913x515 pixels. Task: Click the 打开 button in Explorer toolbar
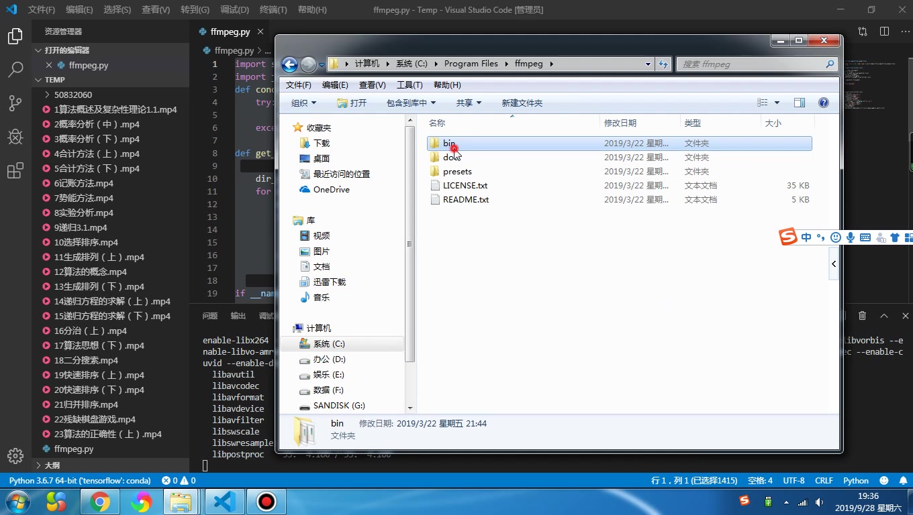(x=352, y=103)
